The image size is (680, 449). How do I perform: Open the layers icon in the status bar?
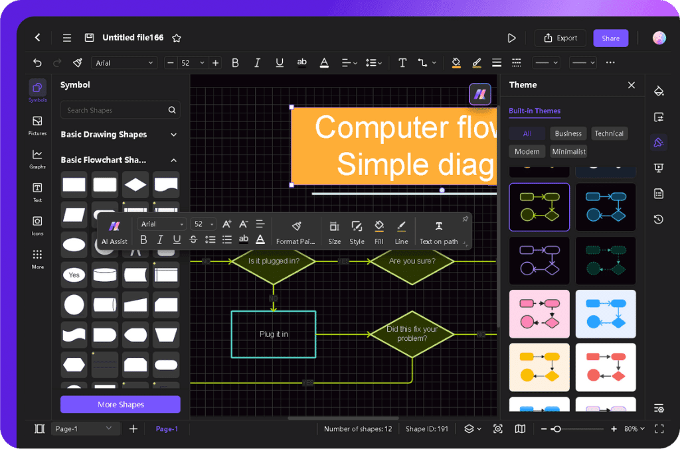(469, 428)
